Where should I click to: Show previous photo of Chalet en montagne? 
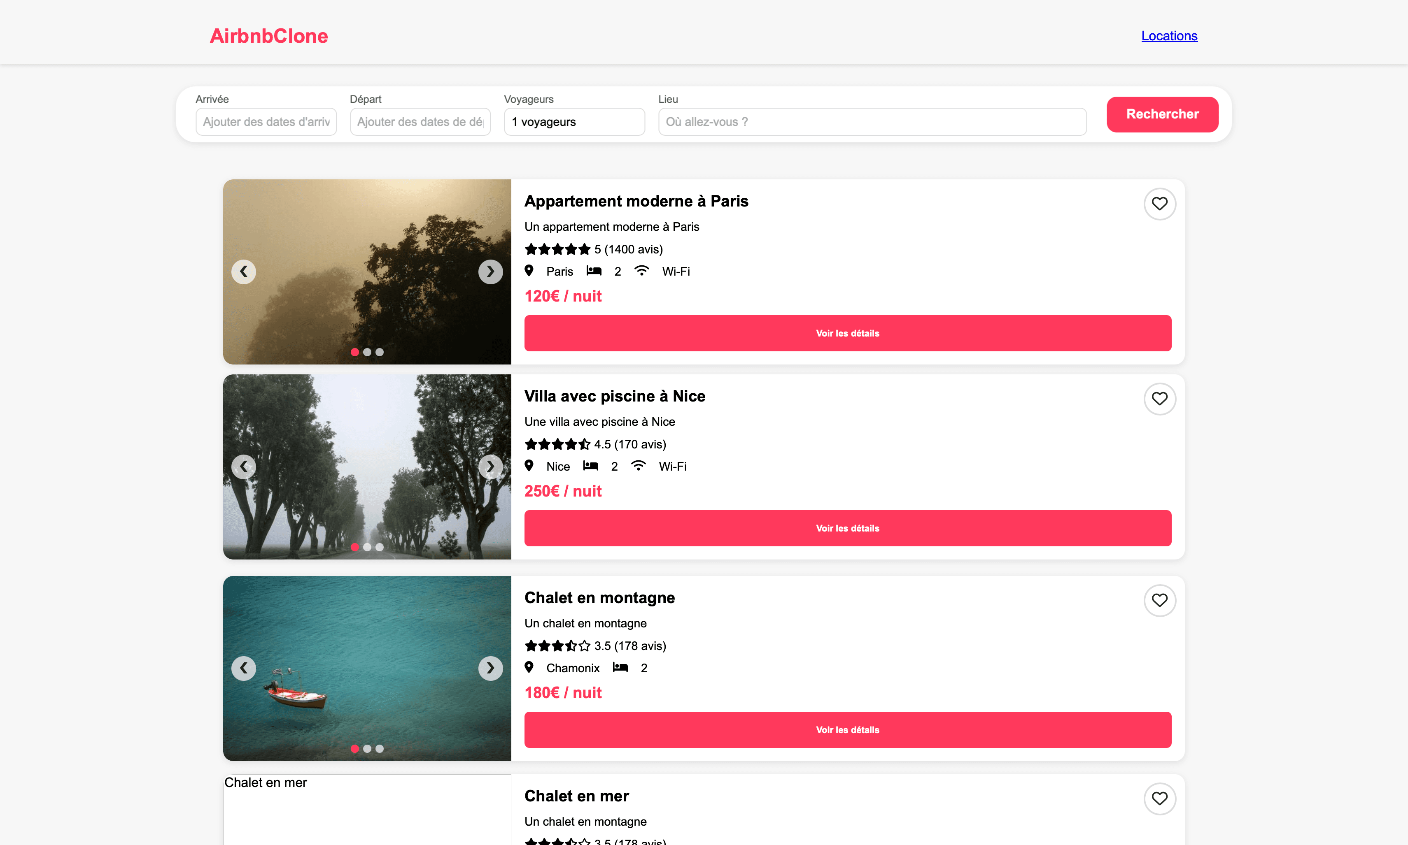click(x=243, y=668)
